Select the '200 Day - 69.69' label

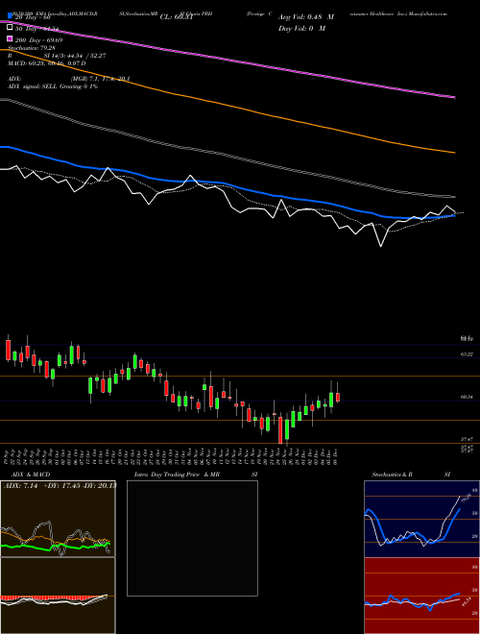click(38, 40)
